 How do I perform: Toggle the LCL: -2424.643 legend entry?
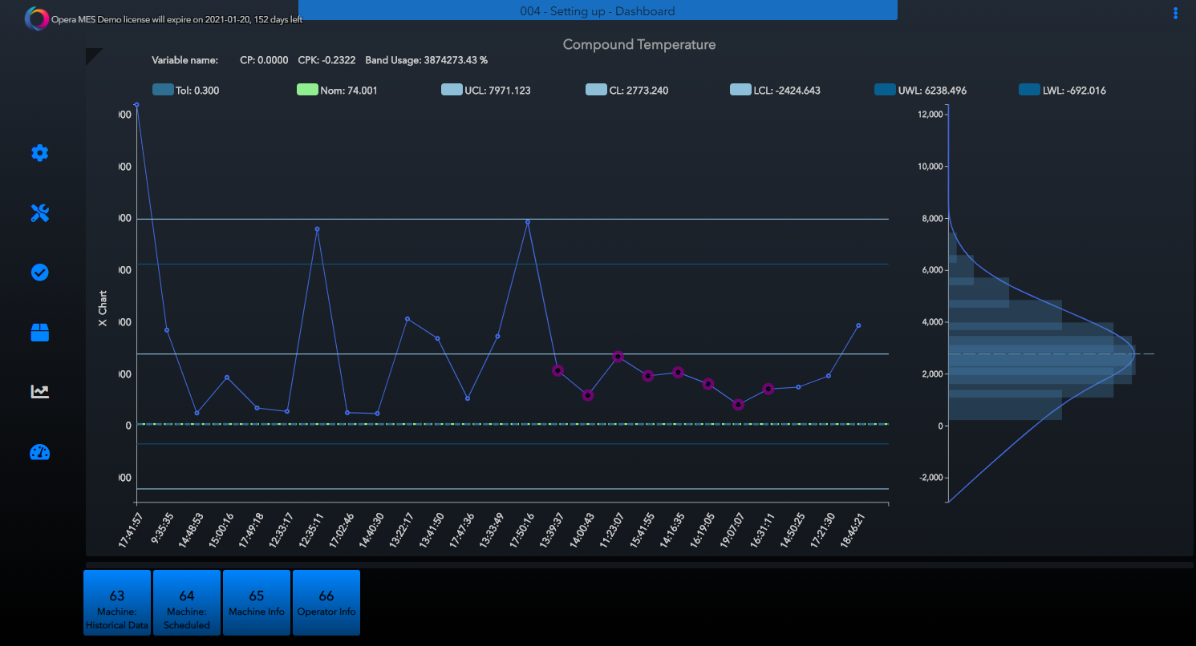pyautogui.click(x=775, y=91)
